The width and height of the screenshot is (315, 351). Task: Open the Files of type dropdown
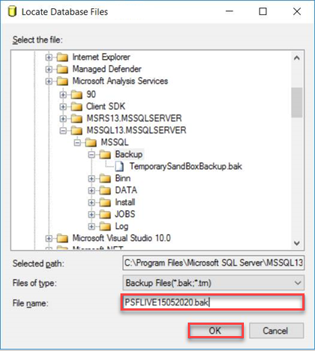[x=298, y=283]
